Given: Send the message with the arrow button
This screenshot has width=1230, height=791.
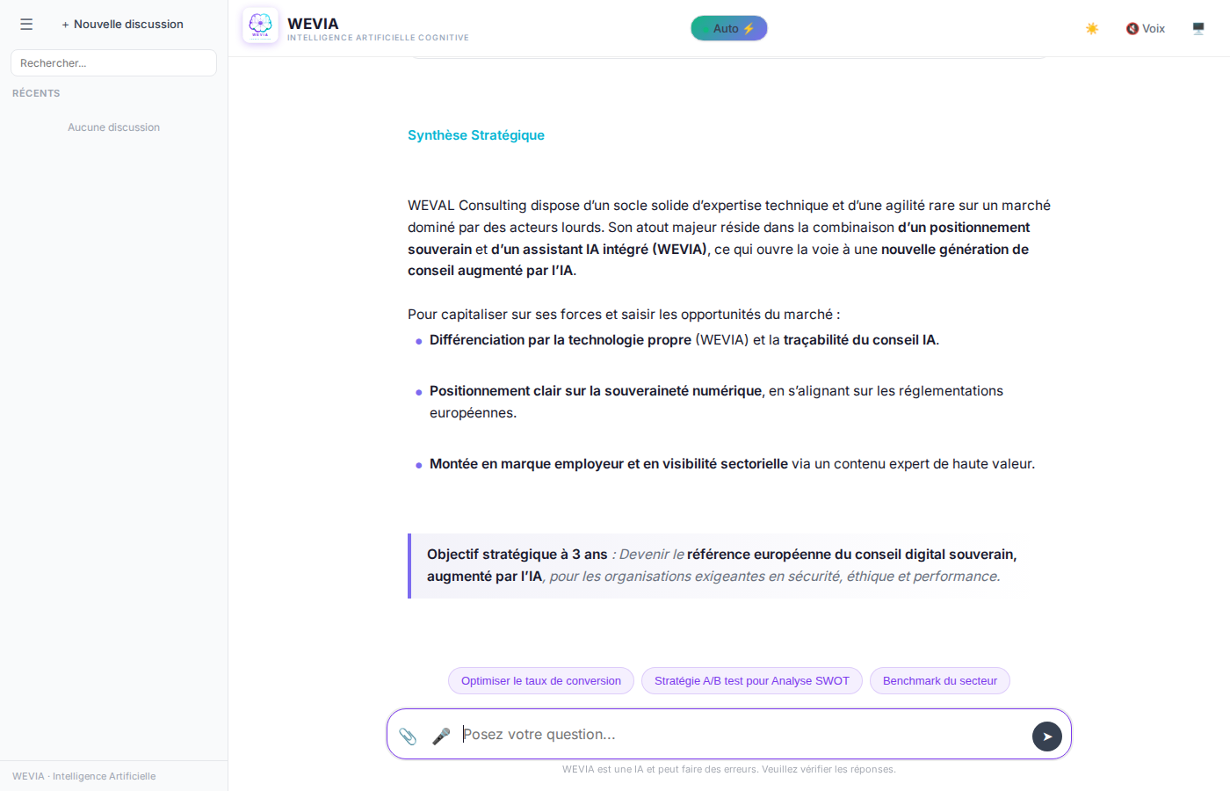Looking at the screenshot, I should tap(1046, 737).
